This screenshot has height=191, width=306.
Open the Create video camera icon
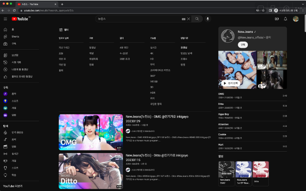[x=277, y=19]
